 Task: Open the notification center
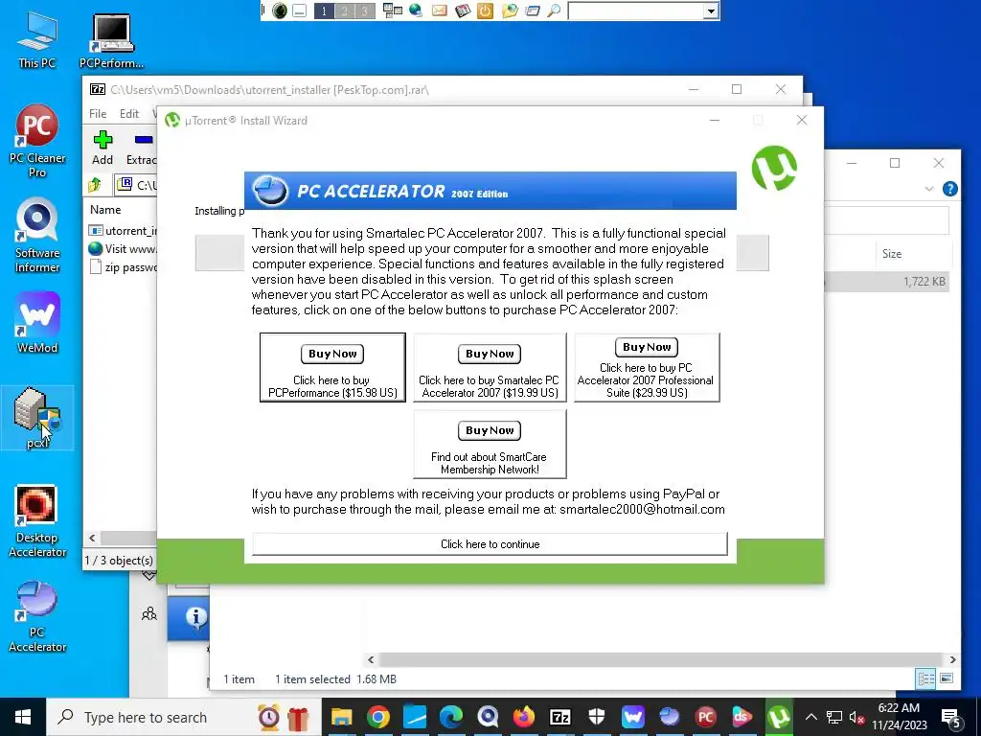click(951, 718)
